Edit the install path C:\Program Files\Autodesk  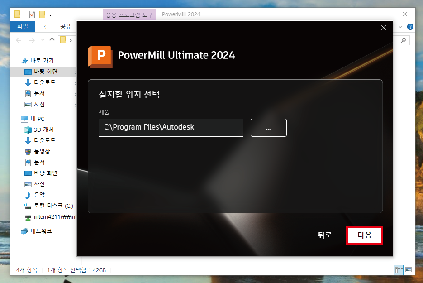point(171,127)
